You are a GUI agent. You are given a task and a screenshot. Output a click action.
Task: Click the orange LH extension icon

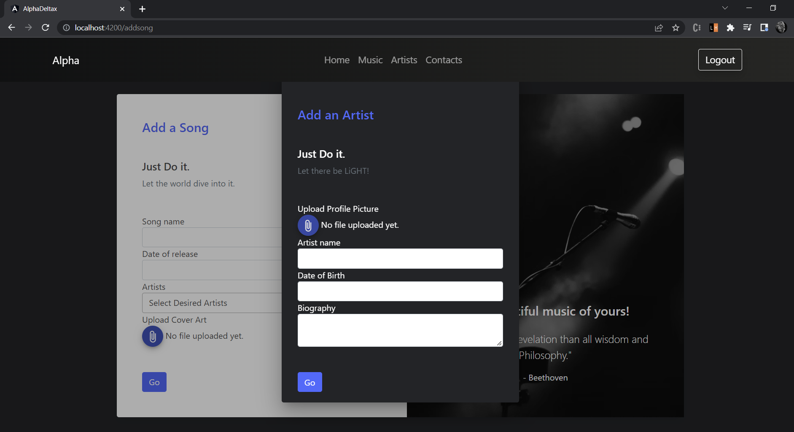(713, 28)
